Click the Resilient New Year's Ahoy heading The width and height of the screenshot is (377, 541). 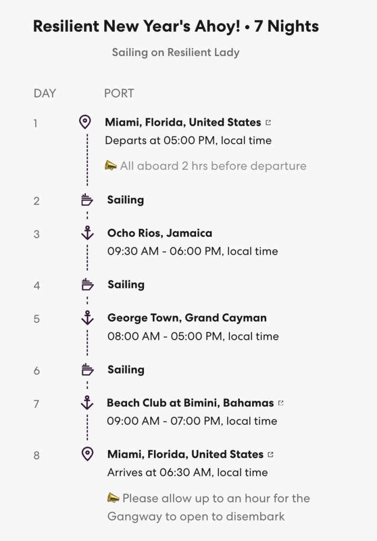tap(176, 26)
